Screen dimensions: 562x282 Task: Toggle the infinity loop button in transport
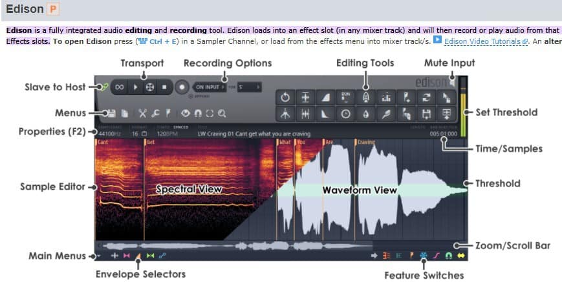coord(120,87)
